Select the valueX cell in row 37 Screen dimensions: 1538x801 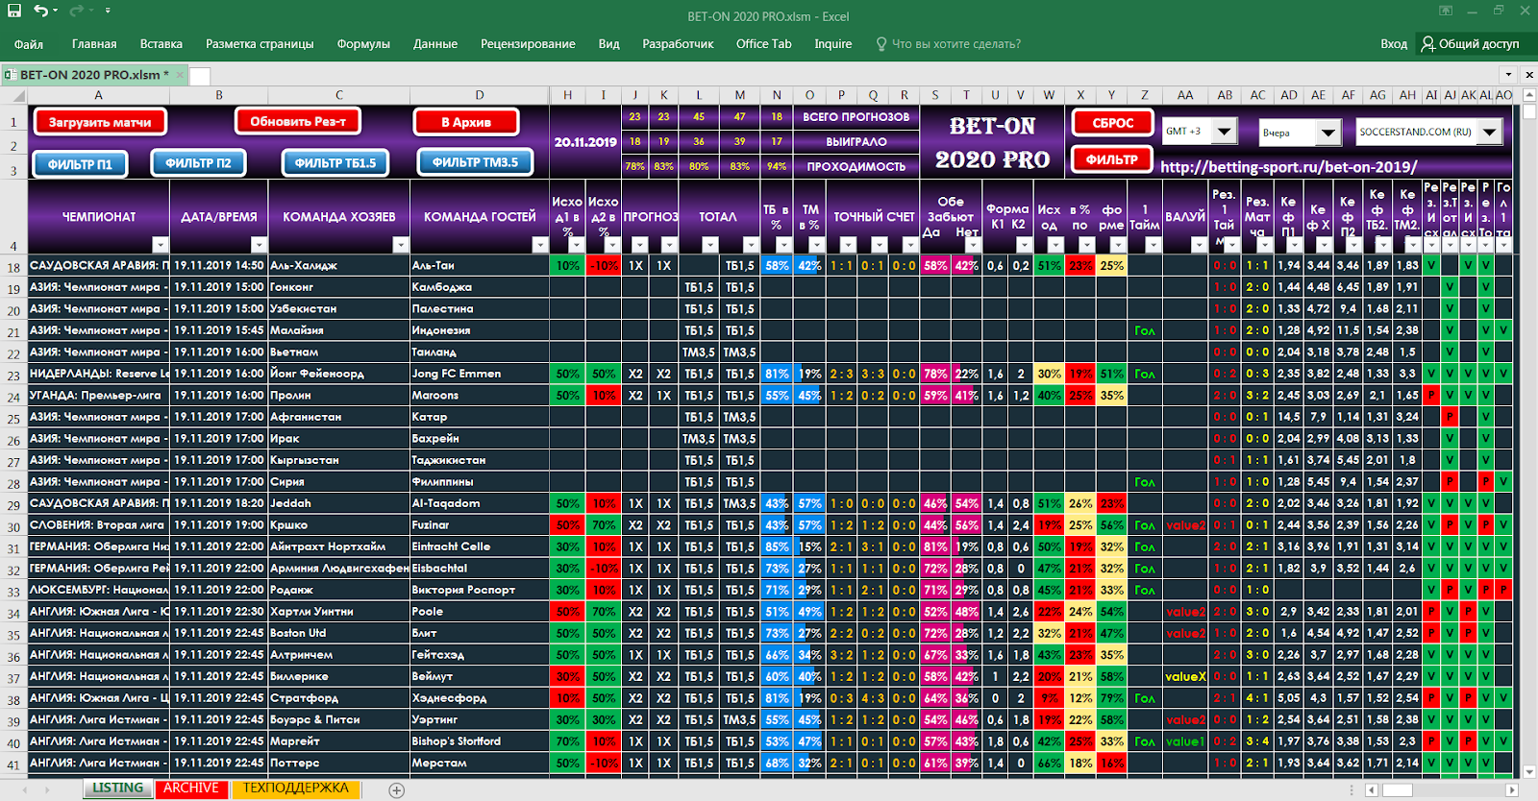coord(1185,676)
